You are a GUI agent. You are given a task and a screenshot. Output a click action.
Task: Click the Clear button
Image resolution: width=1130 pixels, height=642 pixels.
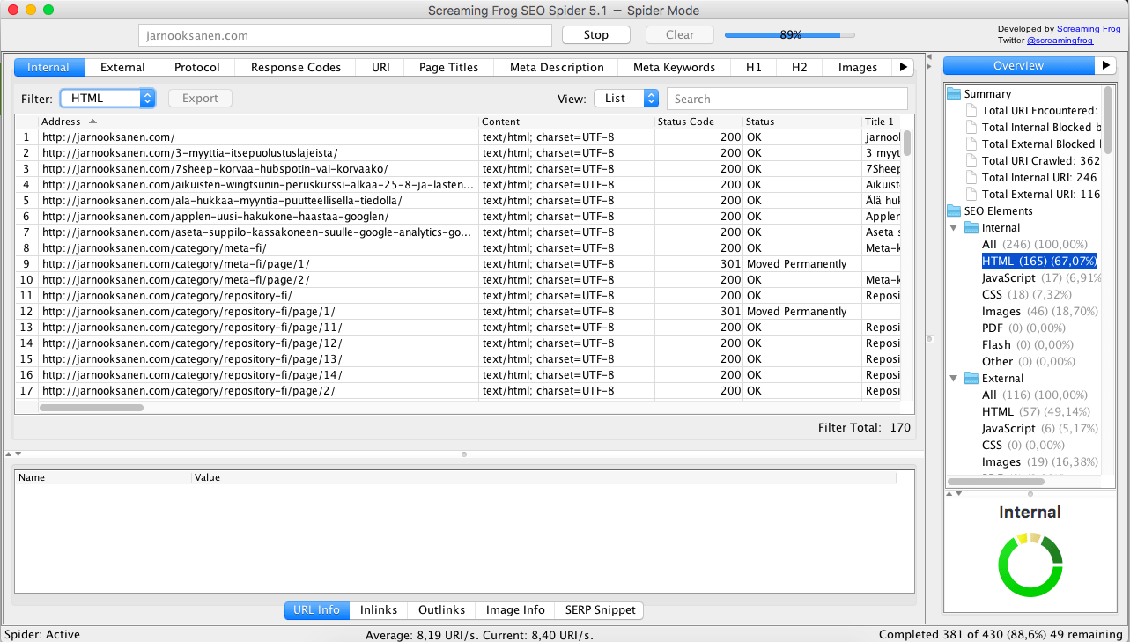click(x=680, y=35)
